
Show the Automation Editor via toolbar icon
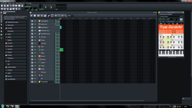coord(10,9)
